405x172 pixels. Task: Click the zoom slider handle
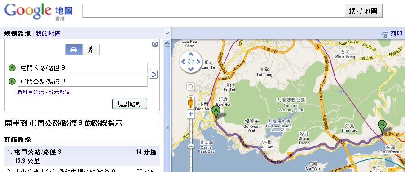click(191, 146)
